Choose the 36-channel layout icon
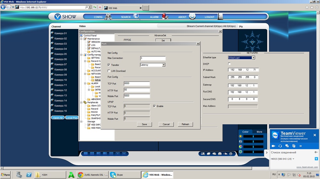 click(x=124, y=154)
